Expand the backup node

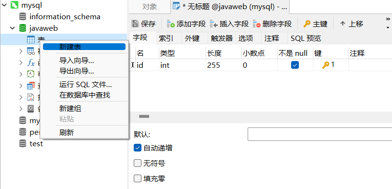pos(21,109)
